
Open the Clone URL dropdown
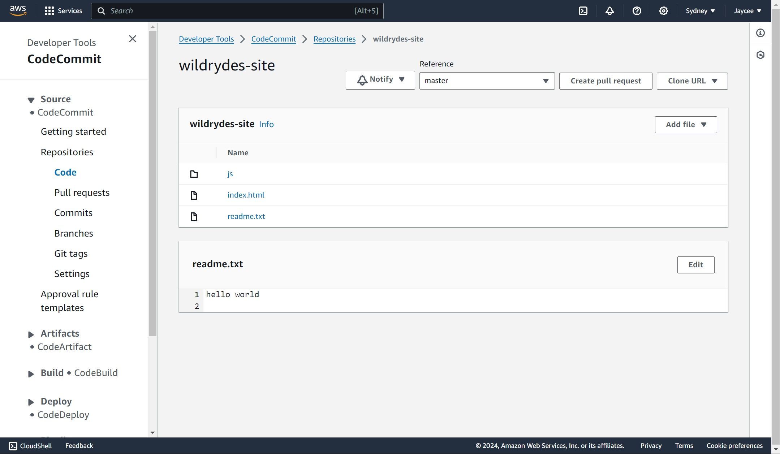tap(692, 81)
